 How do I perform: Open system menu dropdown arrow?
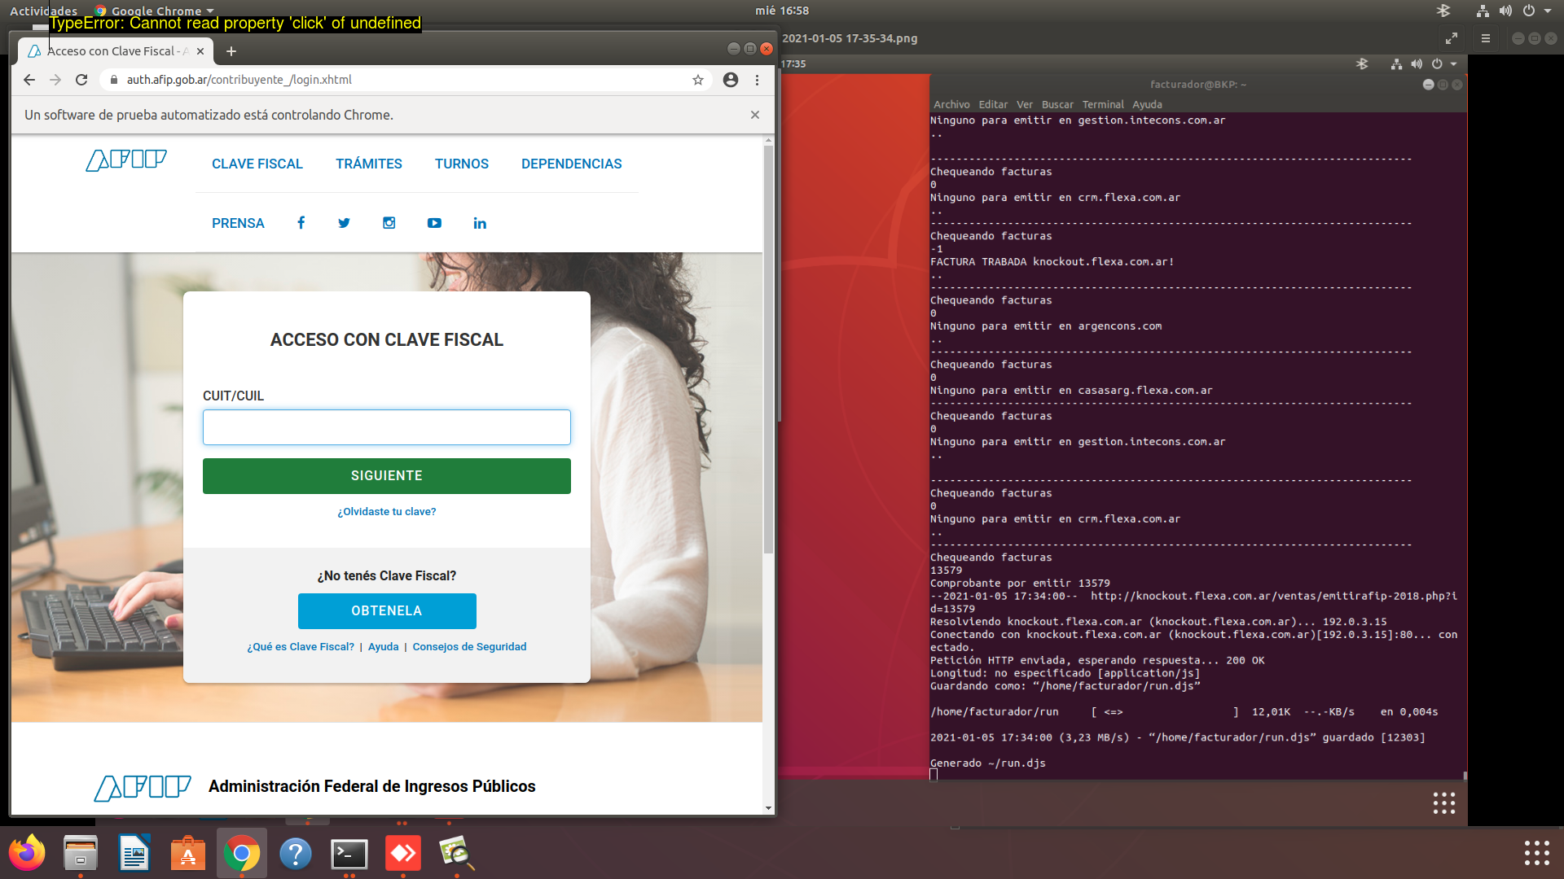pos(1548,11)
